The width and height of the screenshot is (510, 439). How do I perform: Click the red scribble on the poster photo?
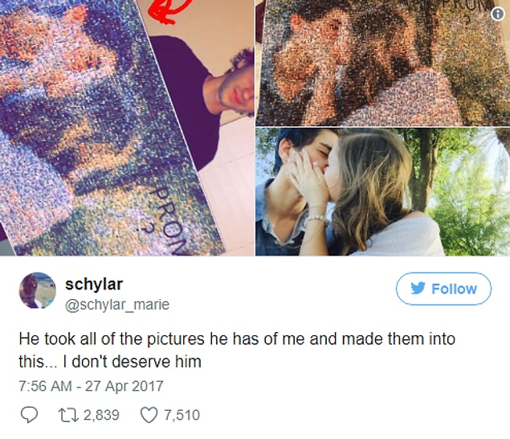click(x=169, y=11)
